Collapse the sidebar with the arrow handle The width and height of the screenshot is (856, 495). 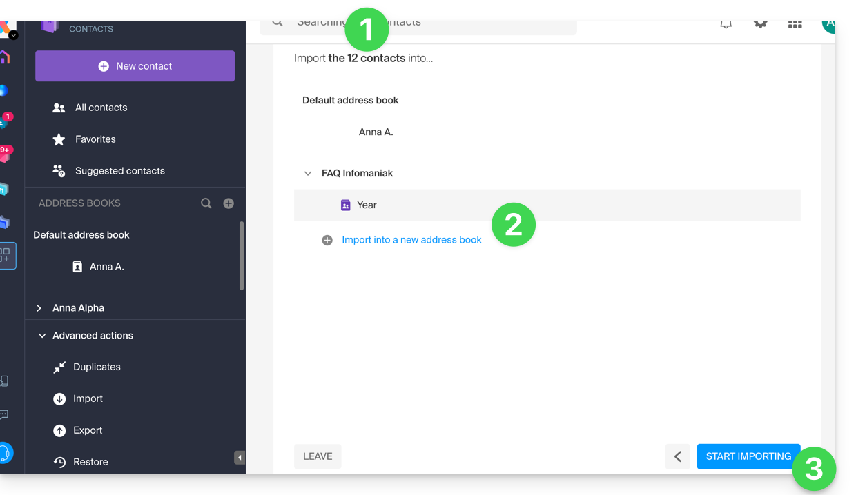(x=240, y=457)
